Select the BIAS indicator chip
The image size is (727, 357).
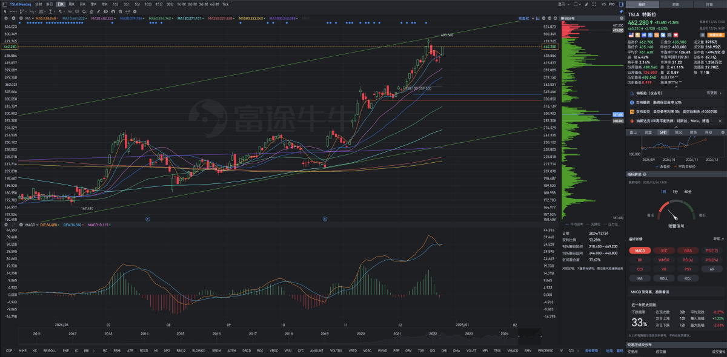point(688,251)
